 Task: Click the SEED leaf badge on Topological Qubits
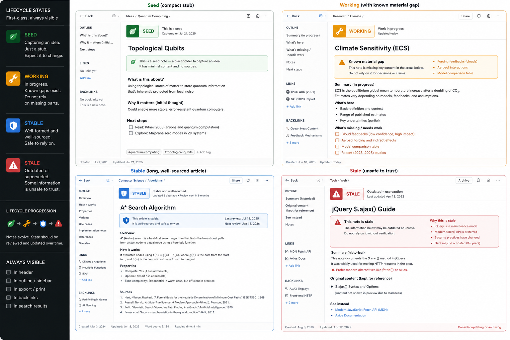point(142,31)
